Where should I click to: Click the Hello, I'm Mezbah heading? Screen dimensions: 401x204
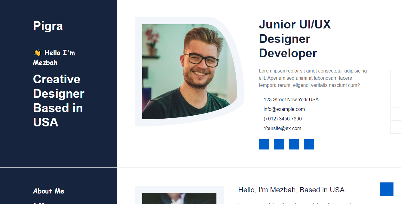pyautogui.click(x=291, y=190)
